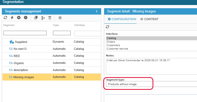Click Catalog interface cell for description
This screenshot has width=197, height=102.
point(87,70)
